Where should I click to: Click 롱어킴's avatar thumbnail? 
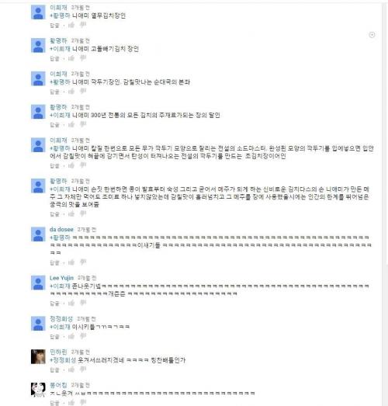(38, 390)
